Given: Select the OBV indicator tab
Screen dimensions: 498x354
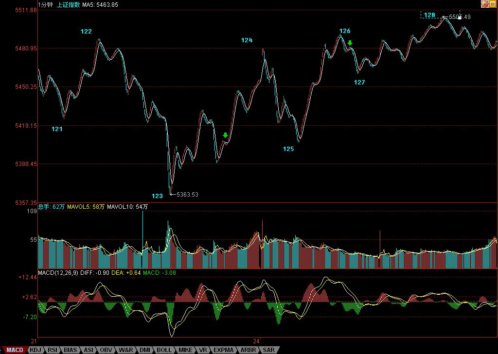Looking at the screenshot, I should [x=106, y=350].
